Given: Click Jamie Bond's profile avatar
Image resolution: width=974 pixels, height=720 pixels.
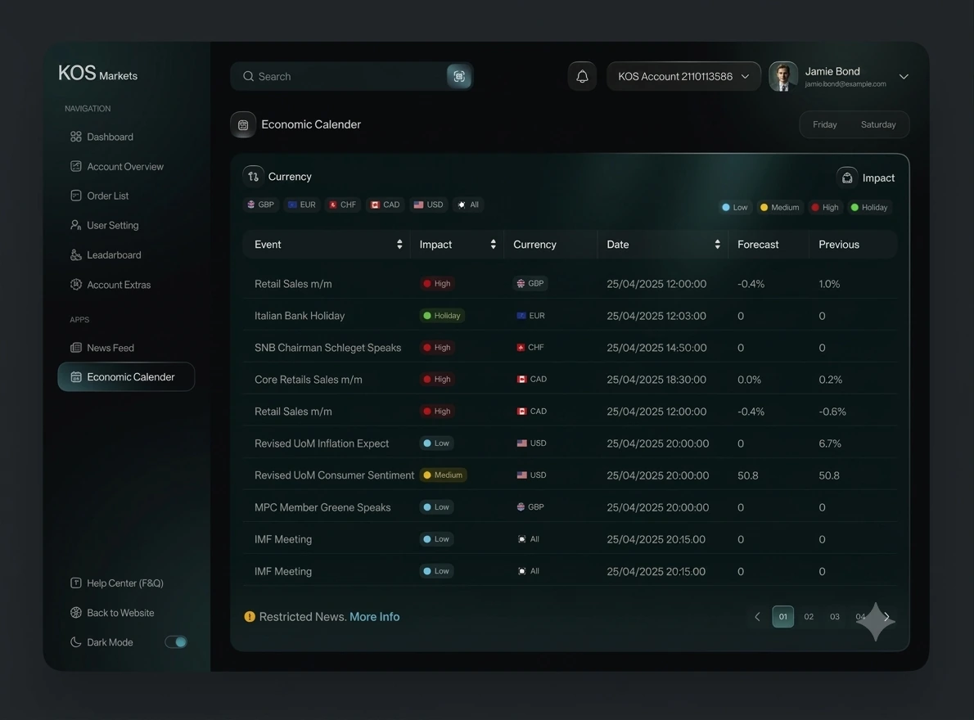Looking at the screenshot, I should click(783, 76).
